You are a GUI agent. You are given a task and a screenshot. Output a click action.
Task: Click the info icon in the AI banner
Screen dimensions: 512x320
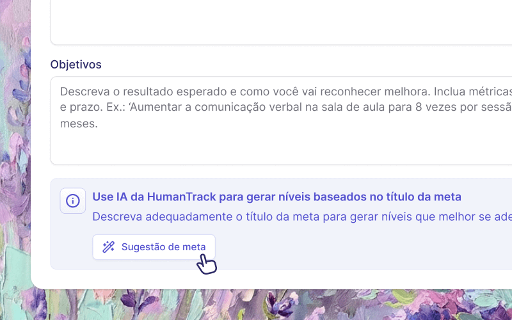[73, 200]
